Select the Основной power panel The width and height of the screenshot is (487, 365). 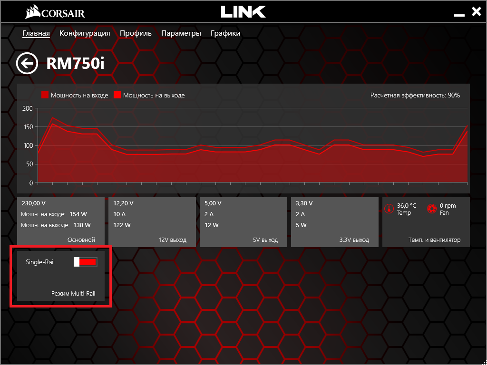pyautogui.click(x=61, y=222)
